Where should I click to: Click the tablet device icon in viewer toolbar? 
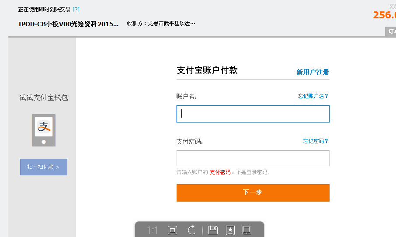click(x=247, y=230)
